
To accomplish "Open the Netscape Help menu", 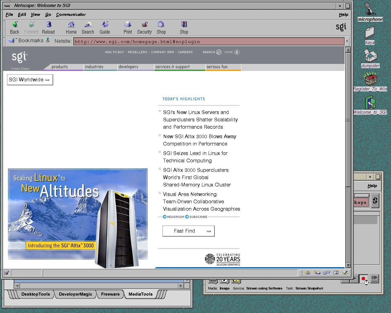I will coord(343,14).
